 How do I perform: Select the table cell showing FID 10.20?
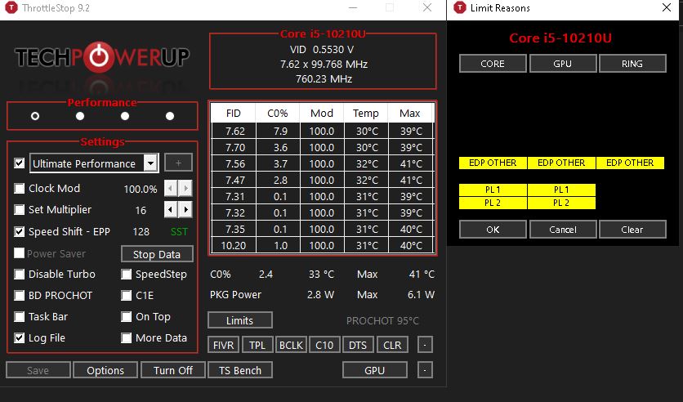tap(234, 245)
